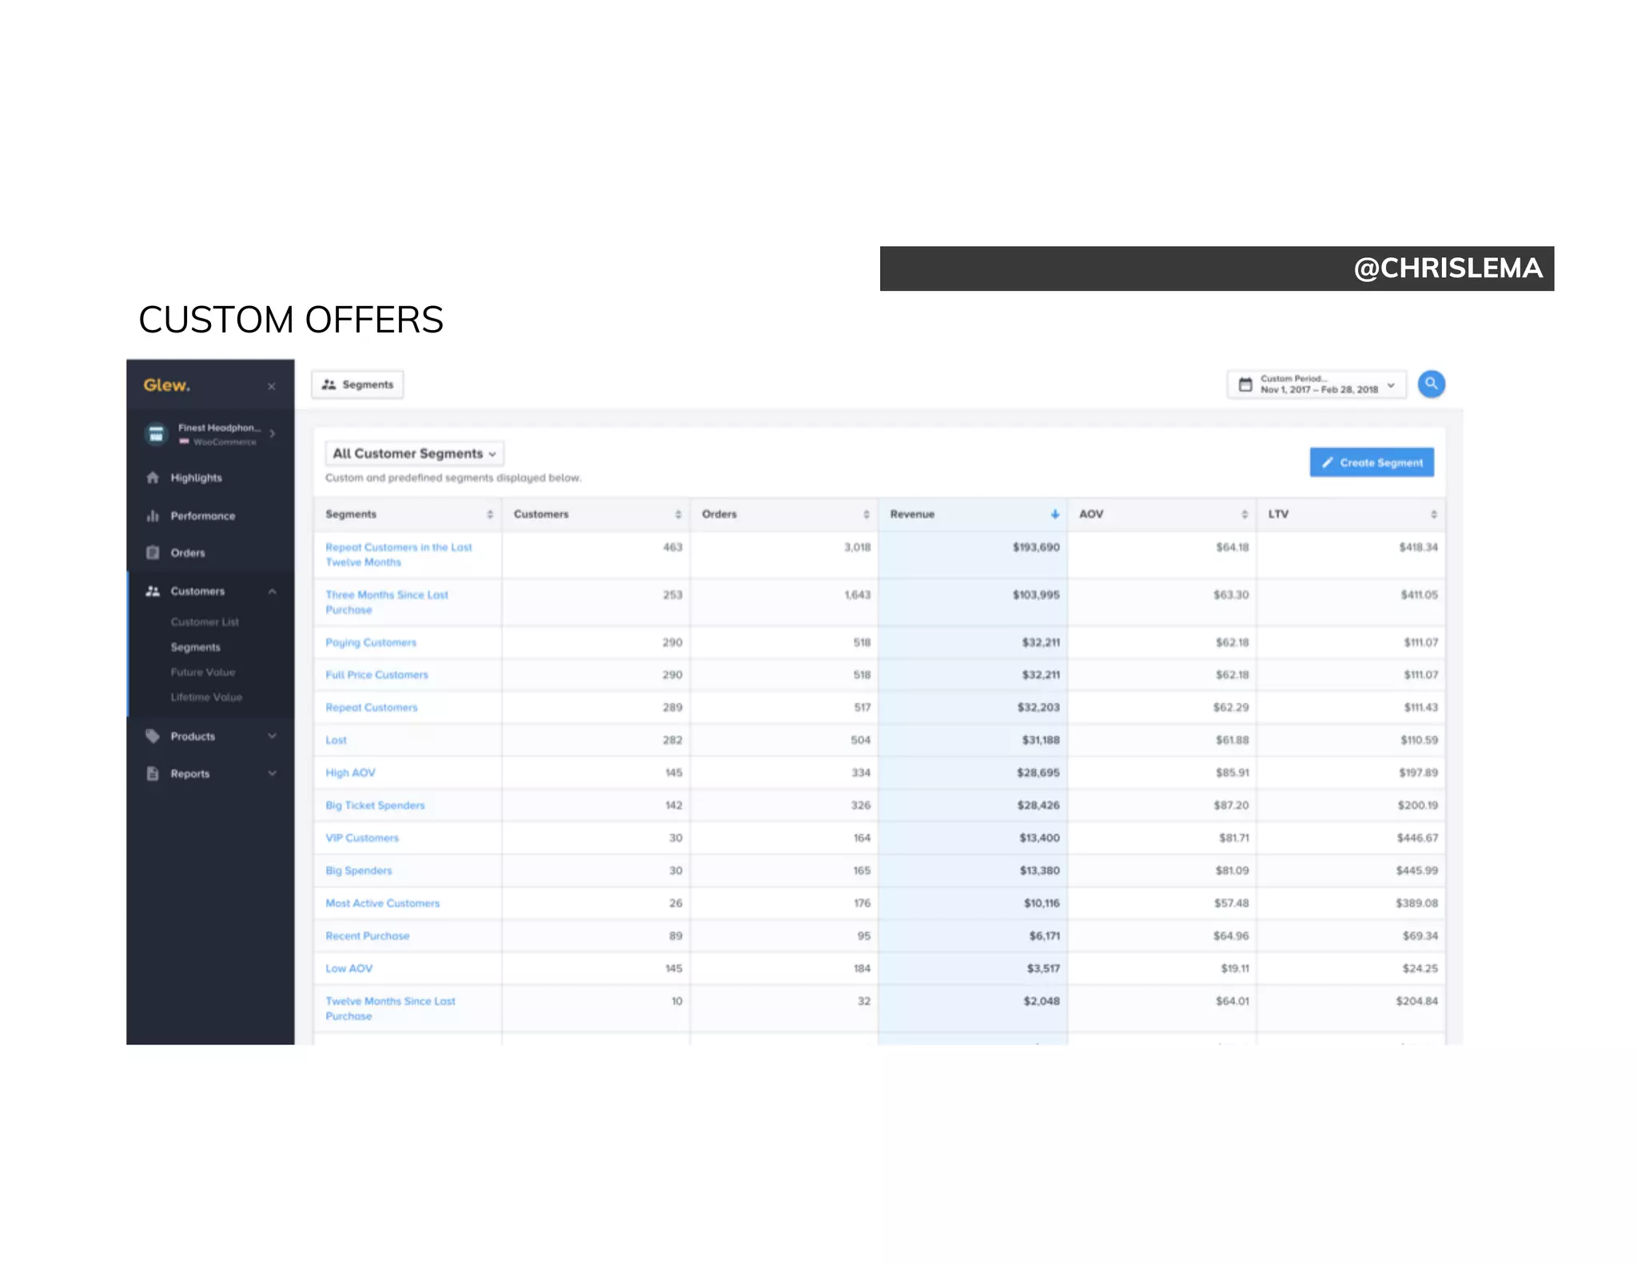Close the Glew sidebar with X
The height and width of the screenshot is (1264, 1637).
pos(272,386)
